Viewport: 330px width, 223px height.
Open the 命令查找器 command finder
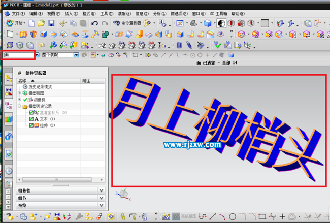point(127,23)
